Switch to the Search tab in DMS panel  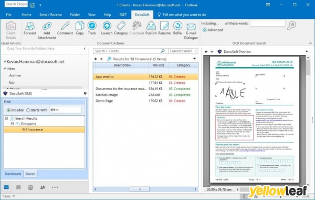pyautogui.click(x=30, y=174)
